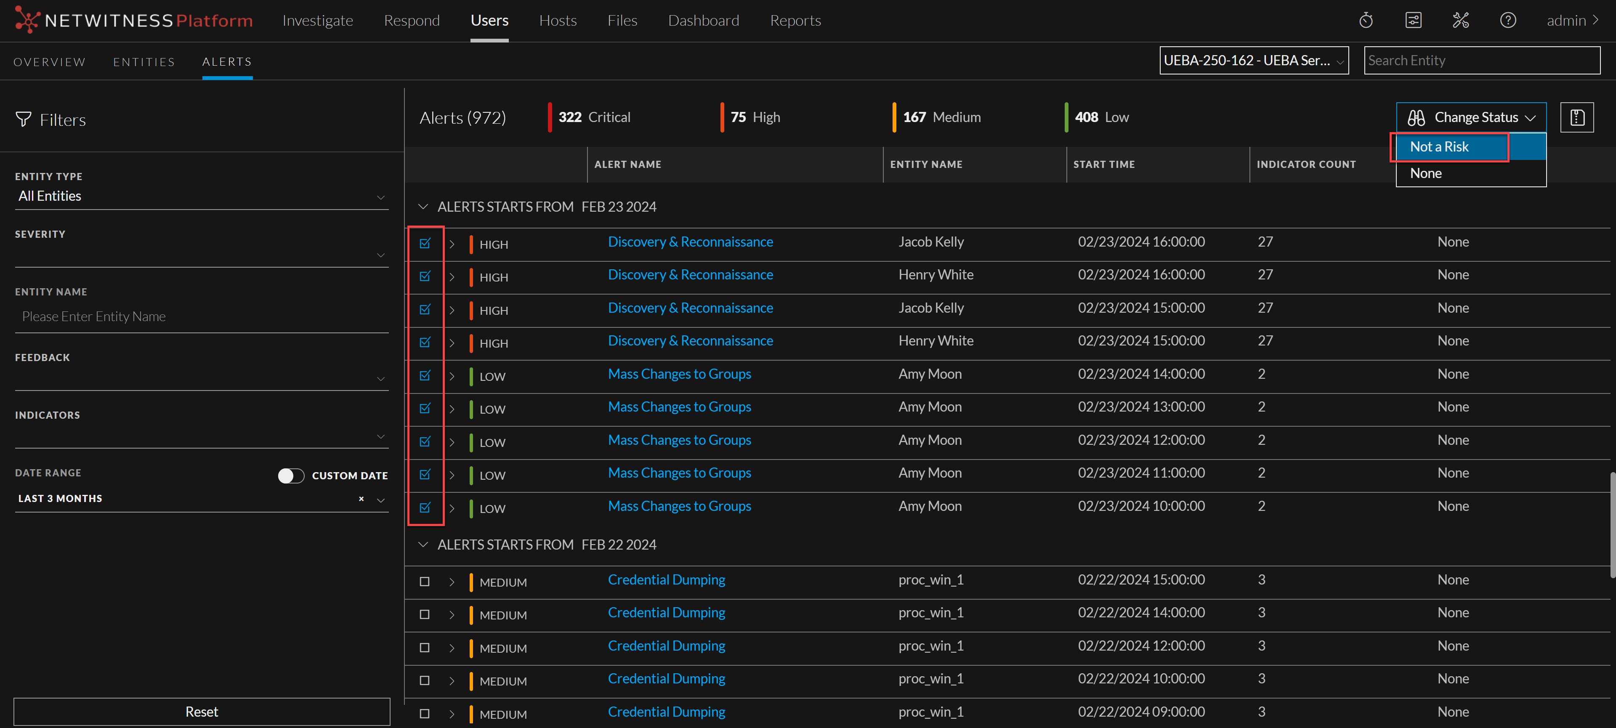
Task: Click the Filters funnel icon
Action: pos(23,119)
